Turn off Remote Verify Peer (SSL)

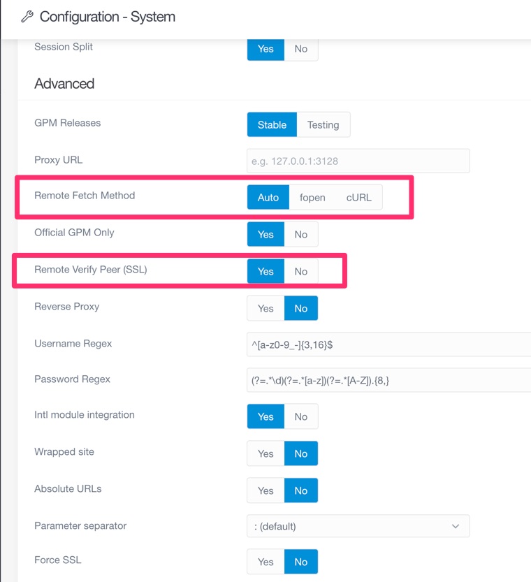point(300,271)
